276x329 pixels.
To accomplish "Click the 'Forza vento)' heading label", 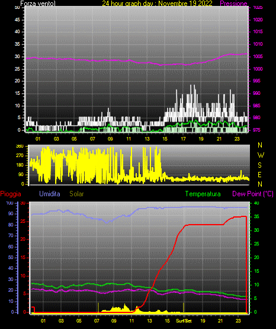I will (x=38, y=4).
